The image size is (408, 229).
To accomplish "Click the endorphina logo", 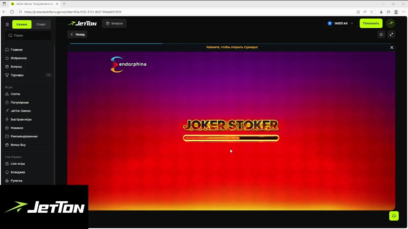I will pos(128,65).
